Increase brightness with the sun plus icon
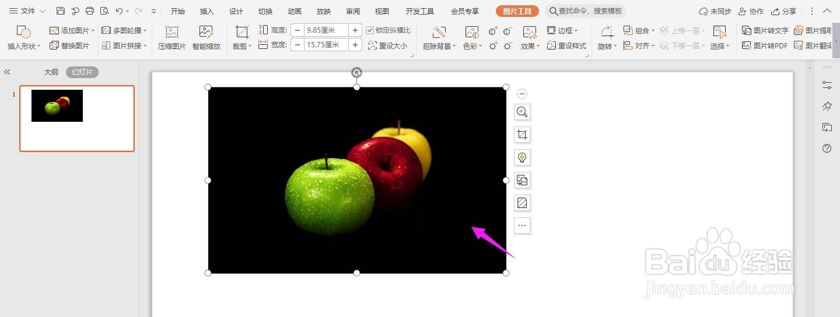 coord(494,45)
